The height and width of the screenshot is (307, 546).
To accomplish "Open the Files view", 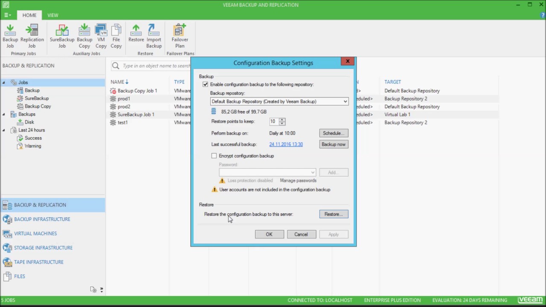I will coord(52,276).
